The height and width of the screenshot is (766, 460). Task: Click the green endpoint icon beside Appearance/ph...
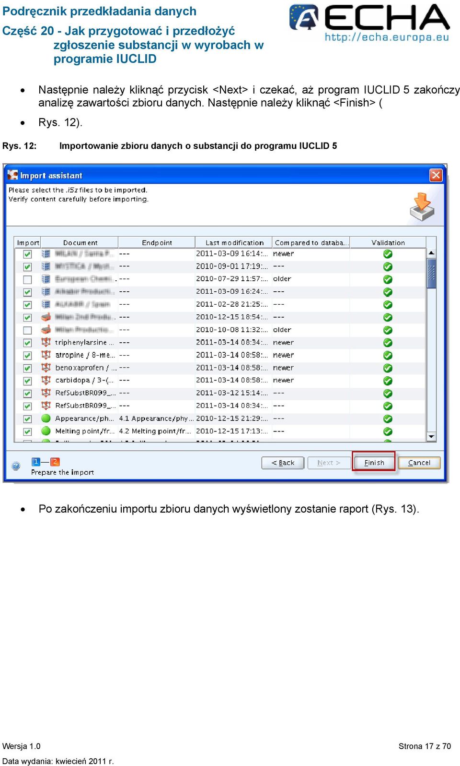(x=46, y=418)
